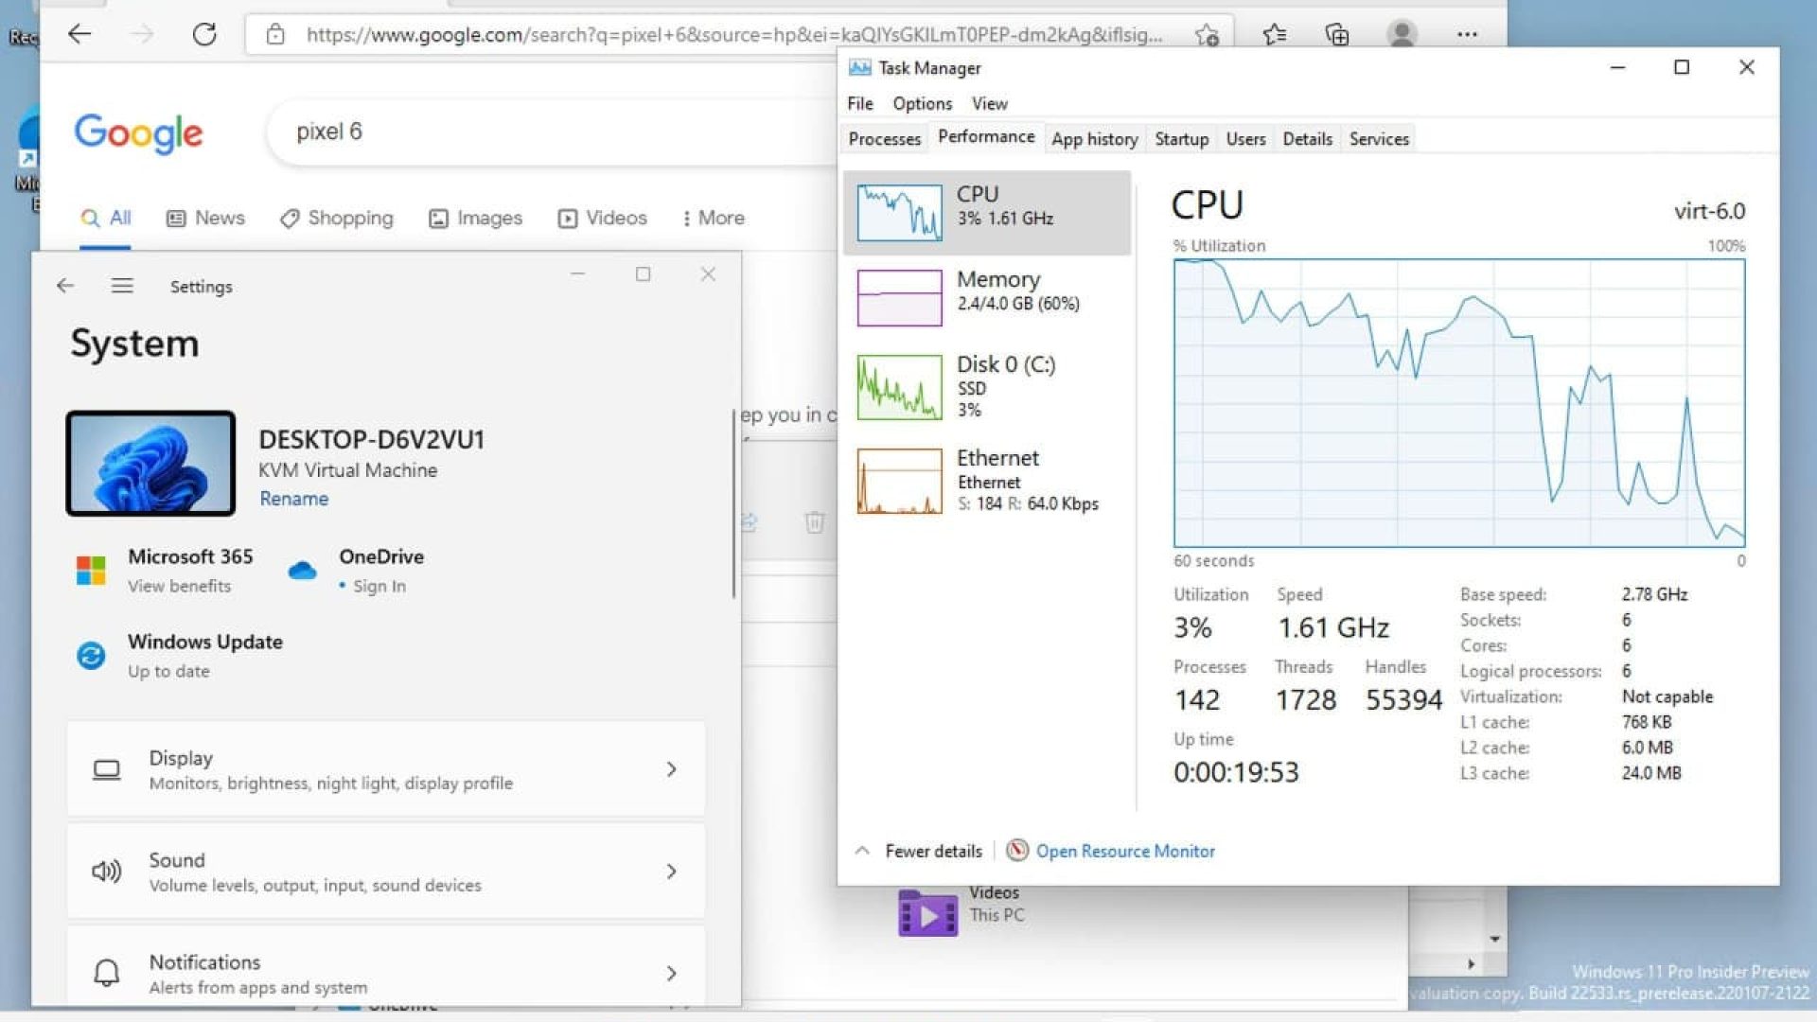Viewport: 1817px width, 1022px height.
Task: Switch to the Processes tab
Action: click(x=885, y=139)
